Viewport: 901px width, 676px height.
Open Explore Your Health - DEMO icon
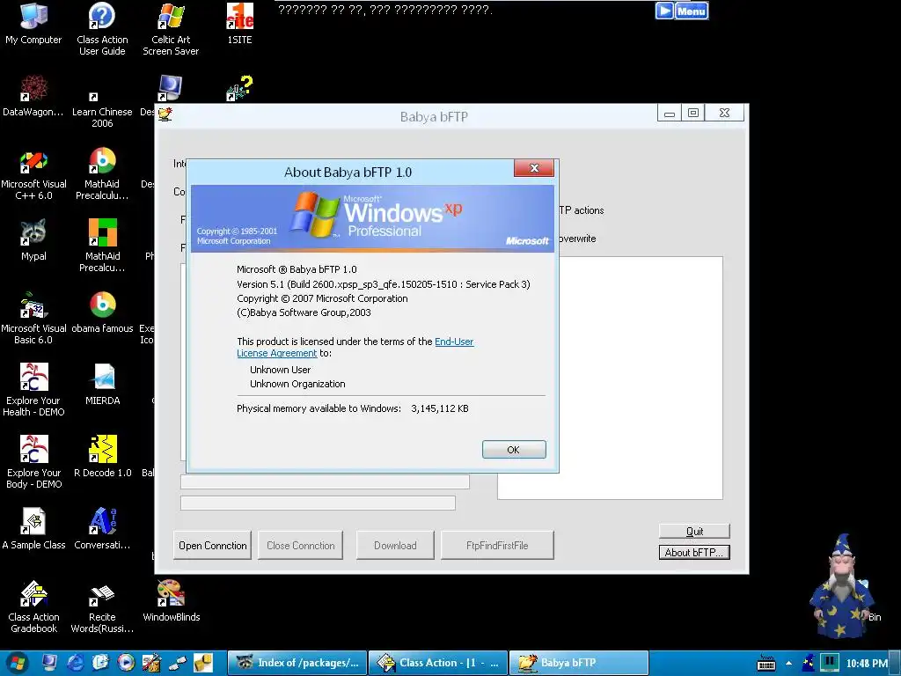[x=33, y=390]
